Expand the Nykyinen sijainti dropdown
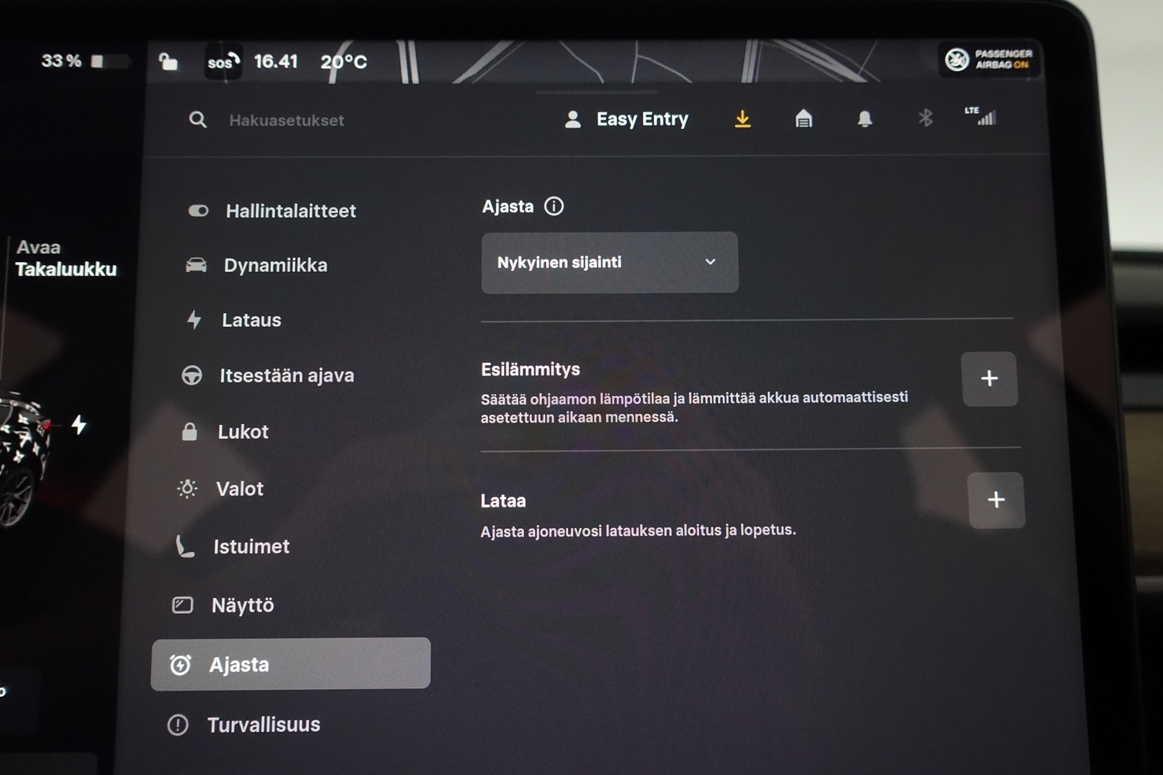This screenshot has width=1163, height=775. (609, 262)
